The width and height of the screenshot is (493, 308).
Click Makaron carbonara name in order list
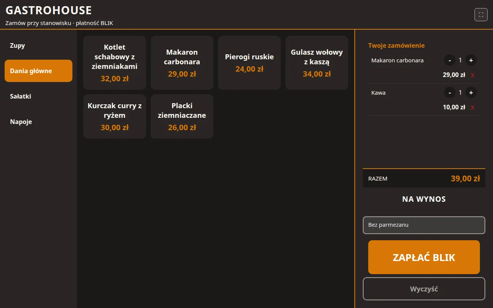pyautogui.click(x=397, y=60)
